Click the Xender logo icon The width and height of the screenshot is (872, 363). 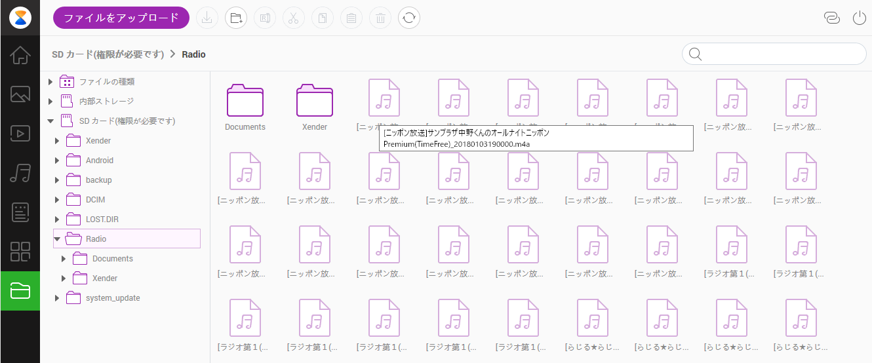coord(20,18)
